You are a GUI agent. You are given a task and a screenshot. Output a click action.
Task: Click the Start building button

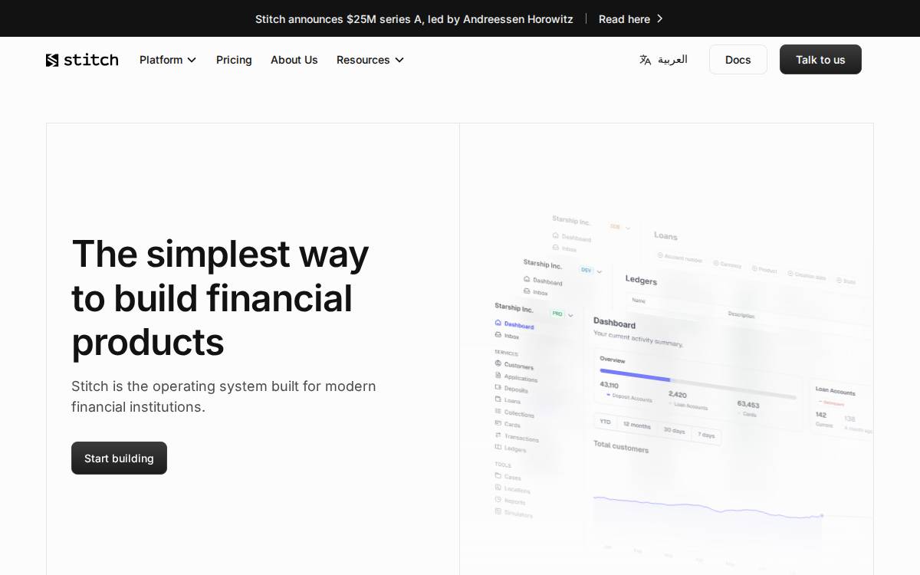(x=119, y=458)
